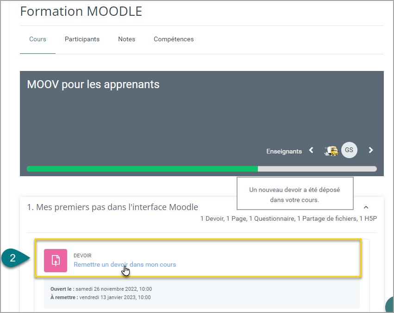Click the activity summary '1 Devoir, 1 Page...'
This screenshot has width=394, height=313.
(x=288, y=218)
